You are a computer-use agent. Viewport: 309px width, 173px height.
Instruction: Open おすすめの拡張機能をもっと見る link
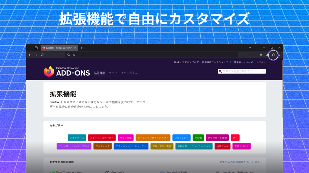(239, 162)
